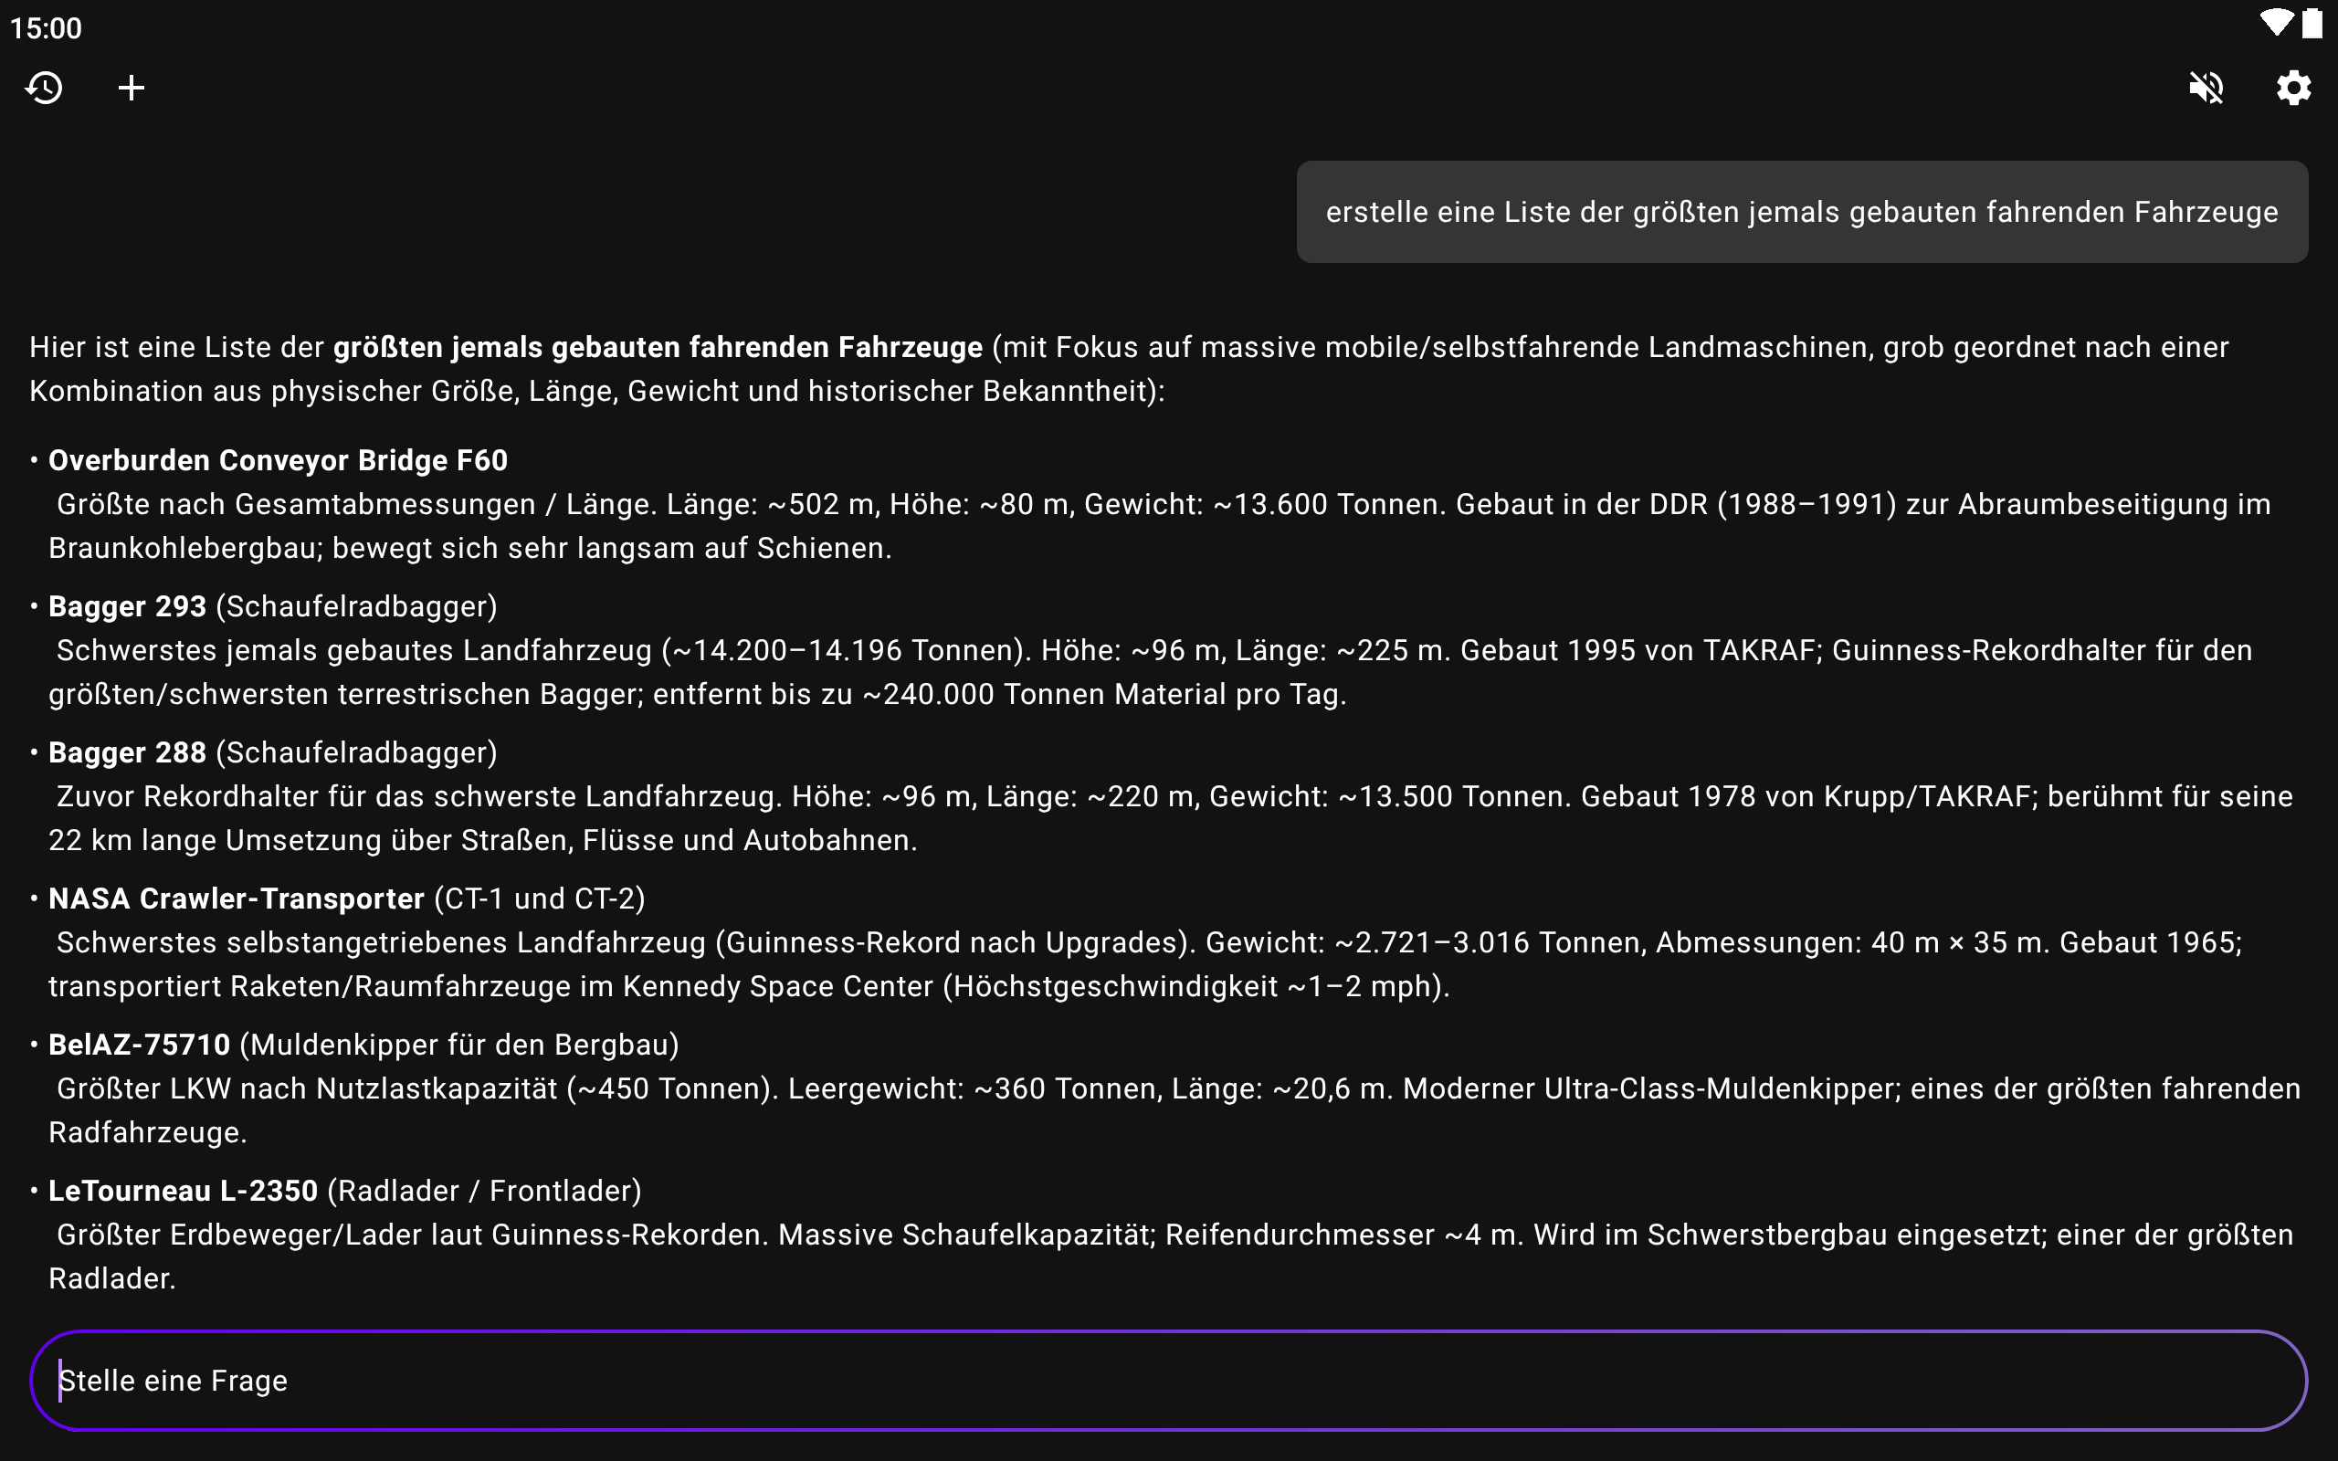
Task: Click the 'LeTourneau L-2350' heading
Action: pyautogui.click(x=183, y=1191)
